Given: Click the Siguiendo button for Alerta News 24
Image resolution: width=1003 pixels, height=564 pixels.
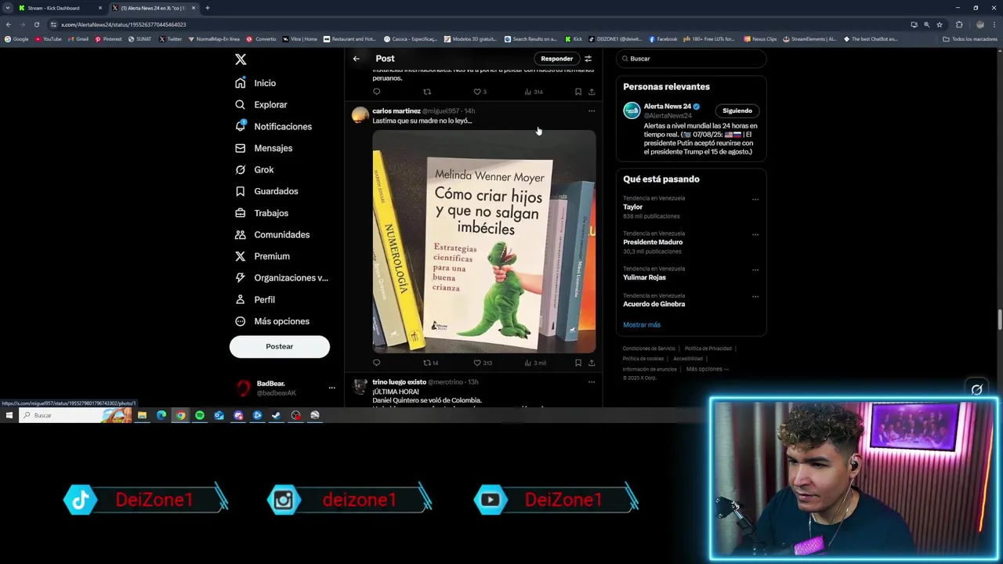Looking at the screenshot, I should coord(737,110).
